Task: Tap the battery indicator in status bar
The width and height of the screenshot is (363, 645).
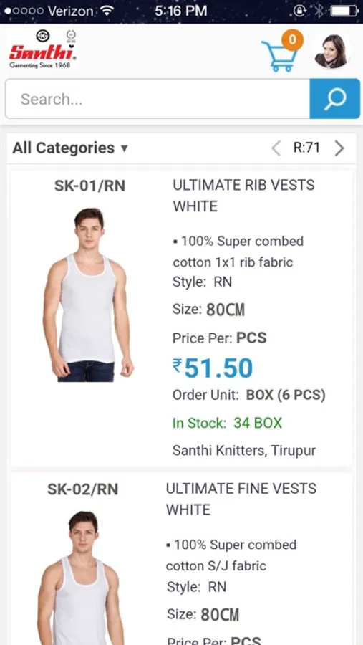Action: click(x=344, y=11)
